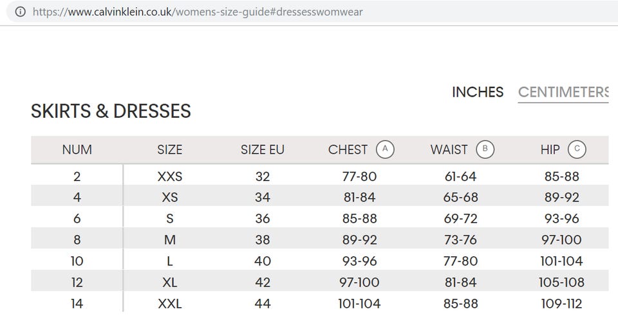Click the Skirts & Dresses heading
The height and width of the screenshot is (331, 618).
click(111, 111)
